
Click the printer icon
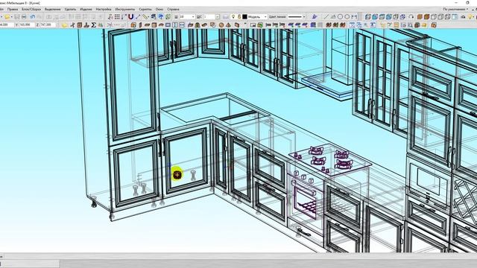click(x=24, y=16)
